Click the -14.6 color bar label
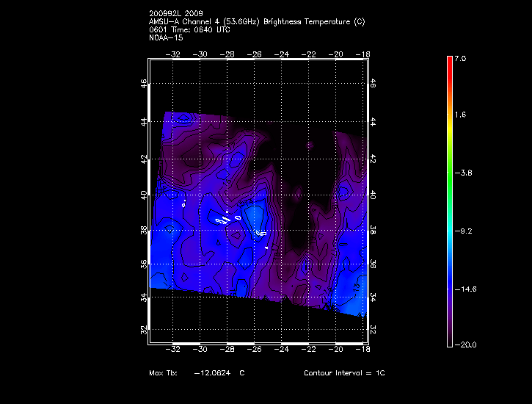532x404 pixels. pos(466,289)
